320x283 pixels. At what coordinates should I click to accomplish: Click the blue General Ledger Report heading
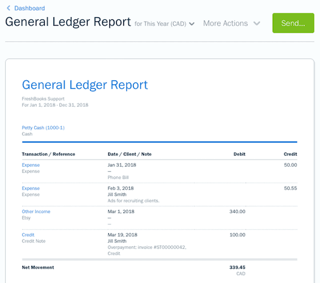(x=85, y=85)
